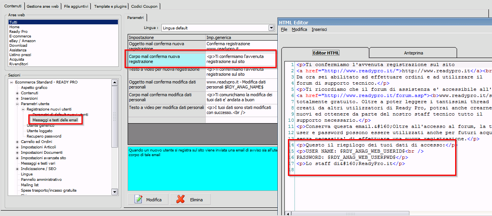Open the File menu in HTML Editor

pyautogui.click(x=284, y=29)
